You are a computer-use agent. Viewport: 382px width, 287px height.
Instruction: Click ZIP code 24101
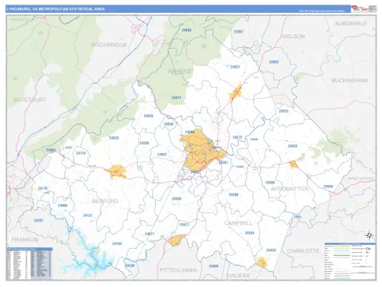point(39,221)
